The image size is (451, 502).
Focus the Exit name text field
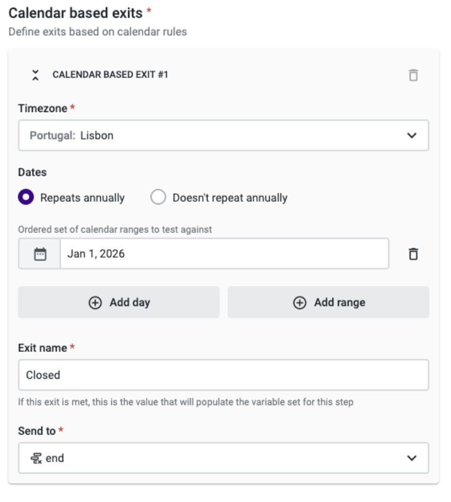point(223,375)
